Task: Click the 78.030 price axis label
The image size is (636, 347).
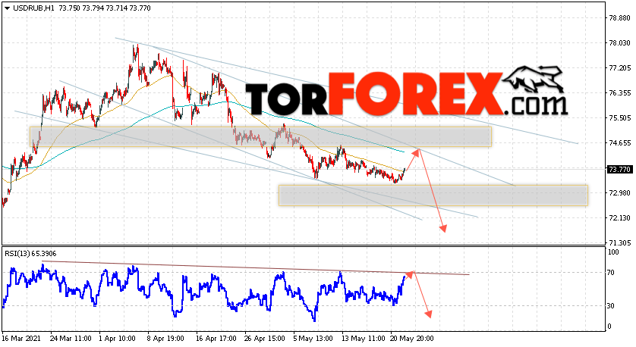Action: 619,43
